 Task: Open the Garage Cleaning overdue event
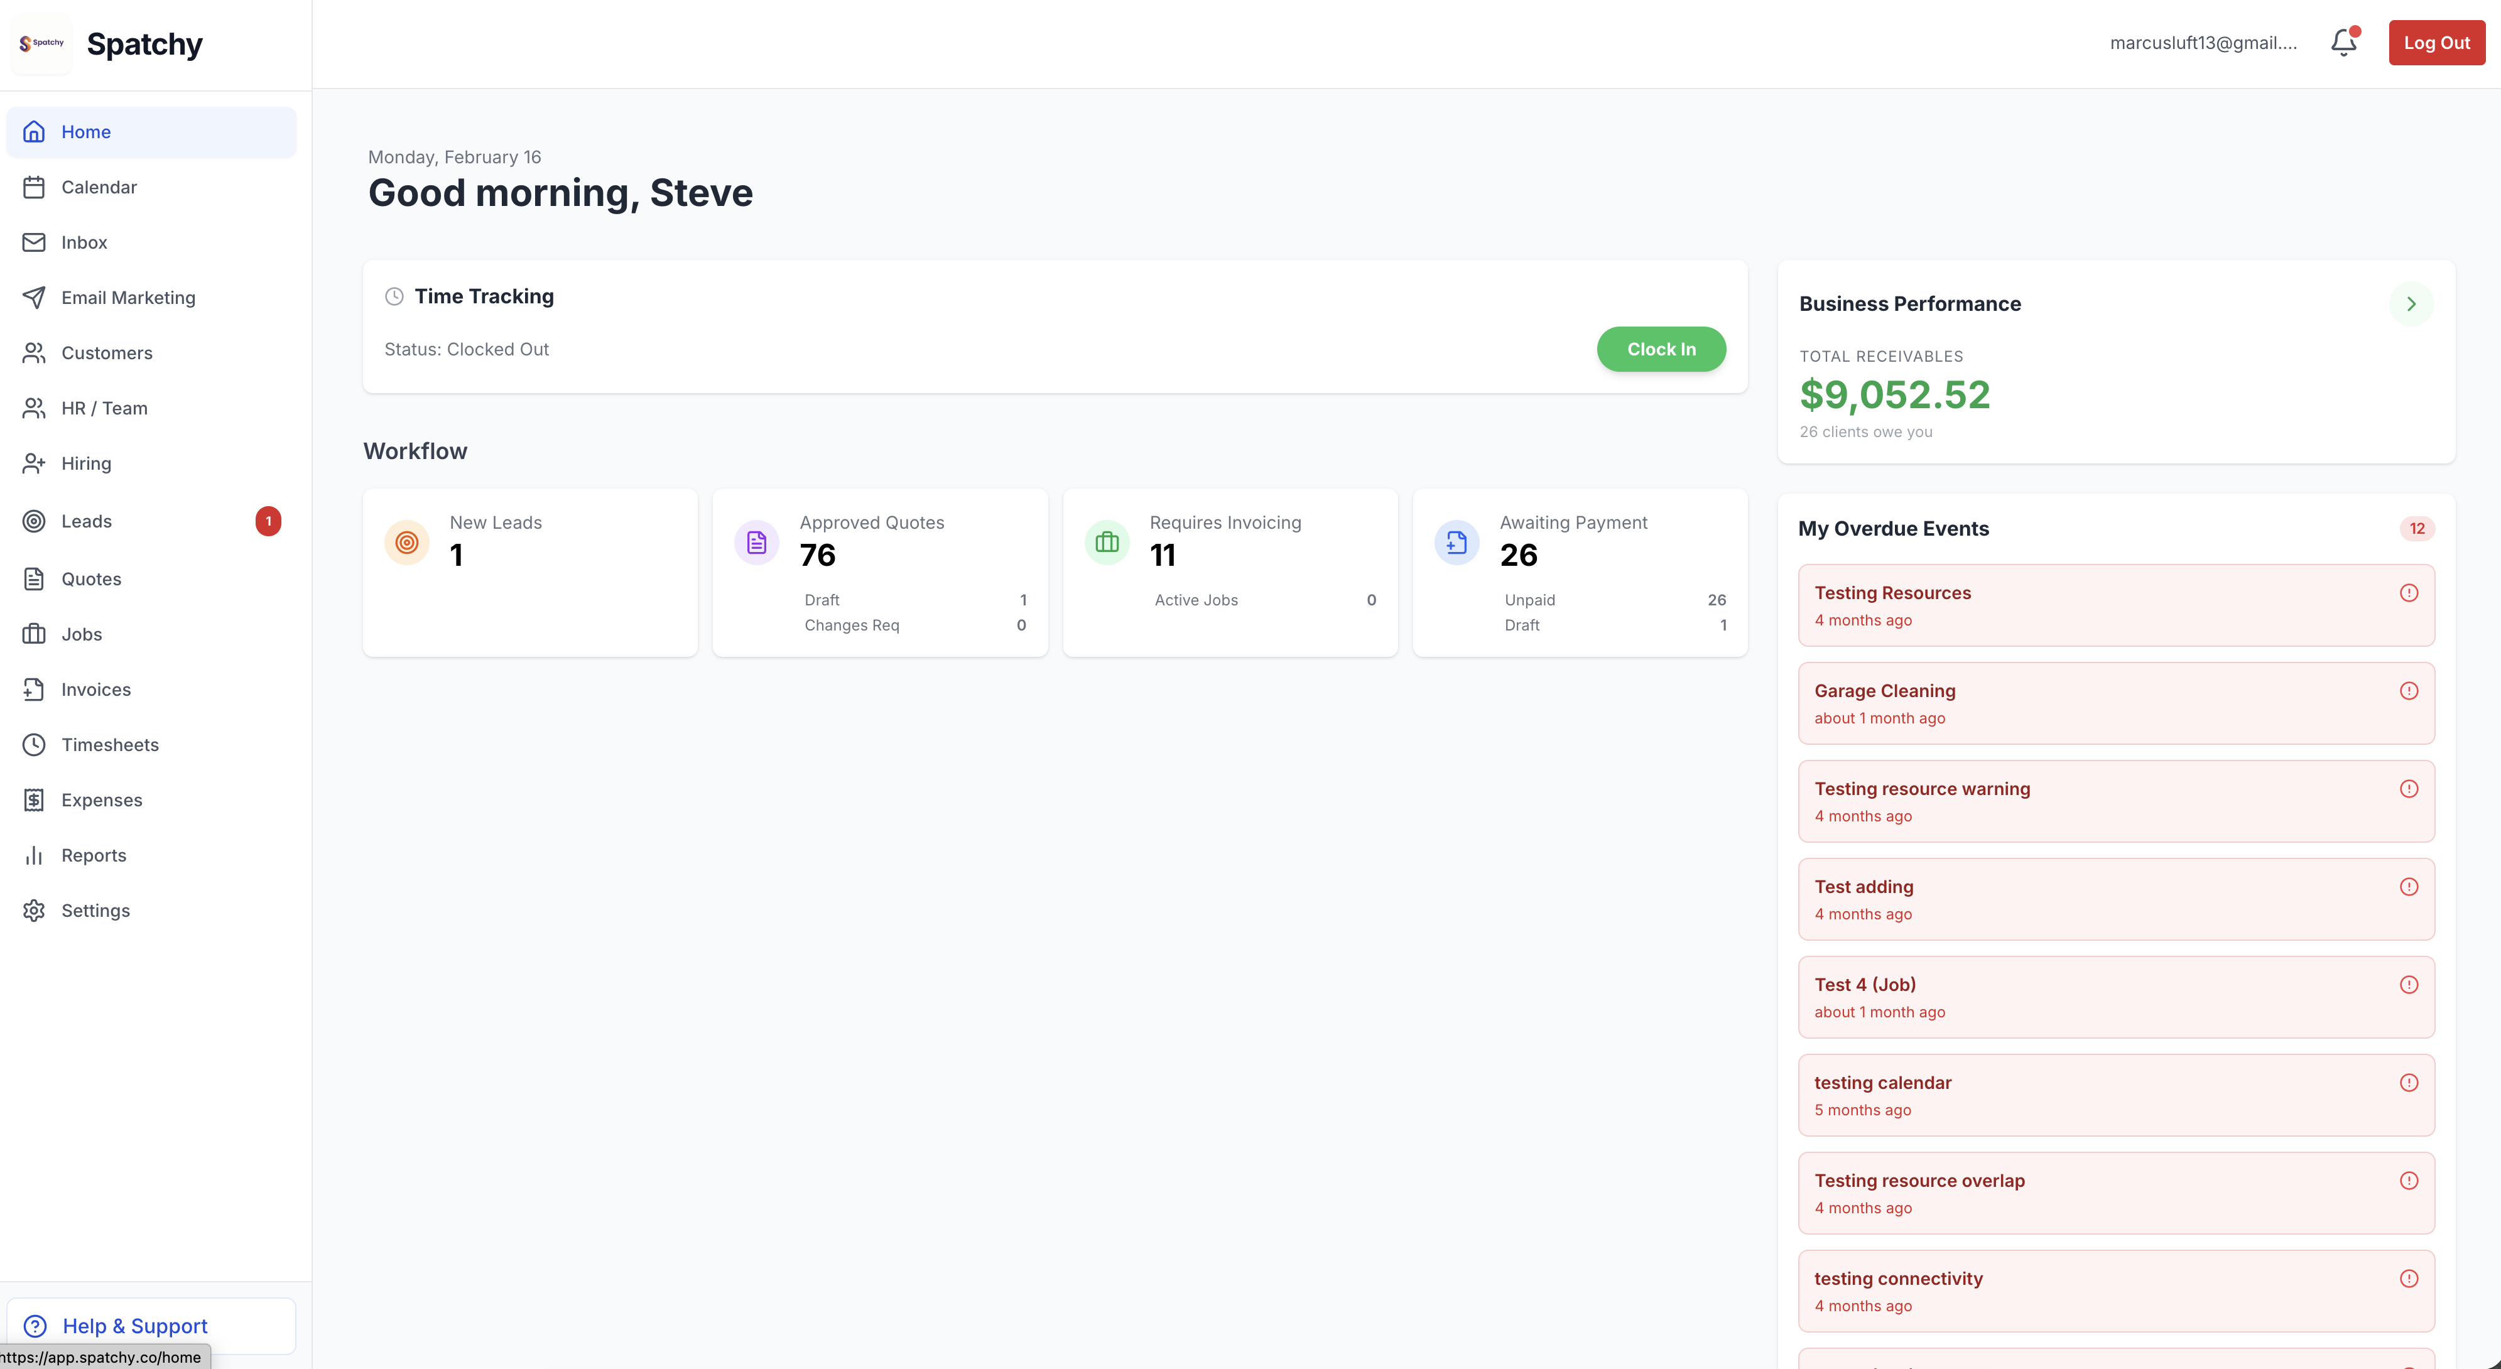point(2115,704)
